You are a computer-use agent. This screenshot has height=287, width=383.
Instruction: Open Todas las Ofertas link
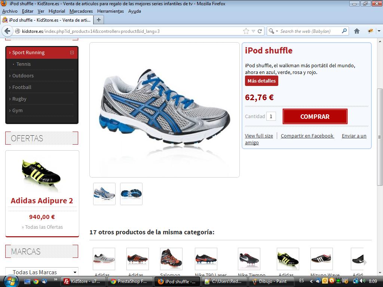(42, 227)
